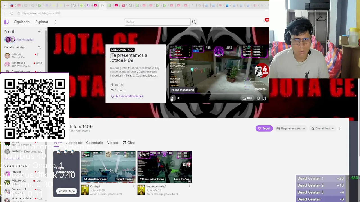Open ironmouse channel in sidebar
The width and height of the screenshot is (360, 202).
23,64
